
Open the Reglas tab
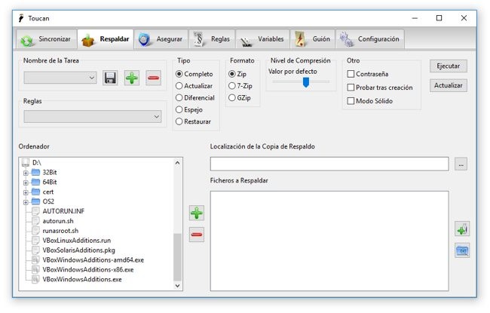(212, 39)
